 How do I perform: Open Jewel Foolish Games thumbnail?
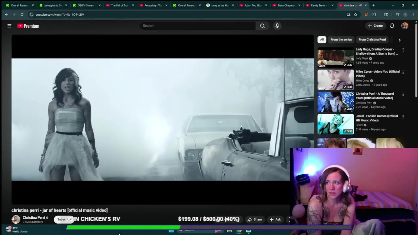coord(336,124)
